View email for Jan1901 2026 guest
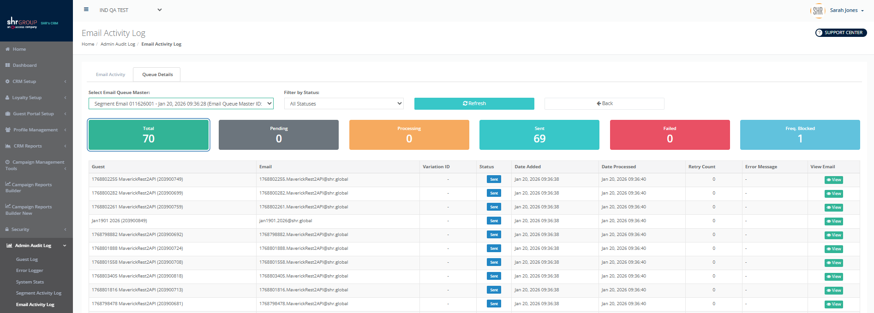The height and width of the screenshot is (313, 874). [x=834, y=222]
